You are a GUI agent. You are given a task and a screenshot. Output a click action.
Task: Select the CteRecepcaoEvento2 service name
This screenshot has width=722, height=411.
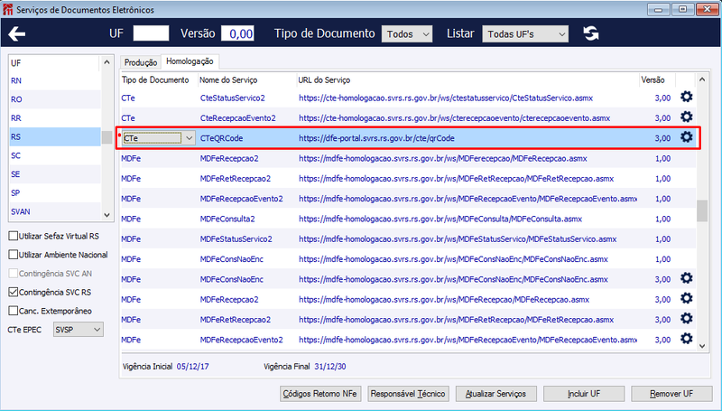(x=238, y=118)
